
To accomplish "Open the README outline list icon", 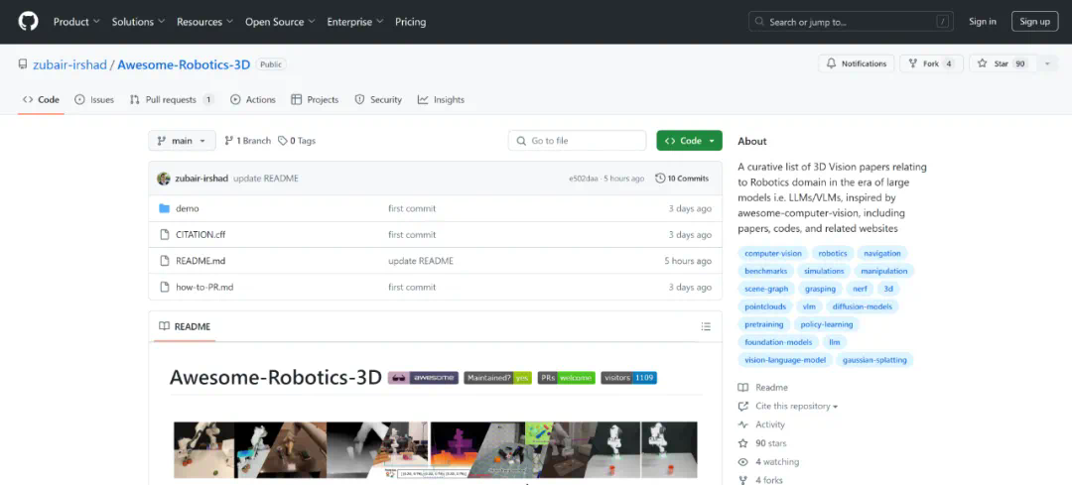I will (706, 326).
